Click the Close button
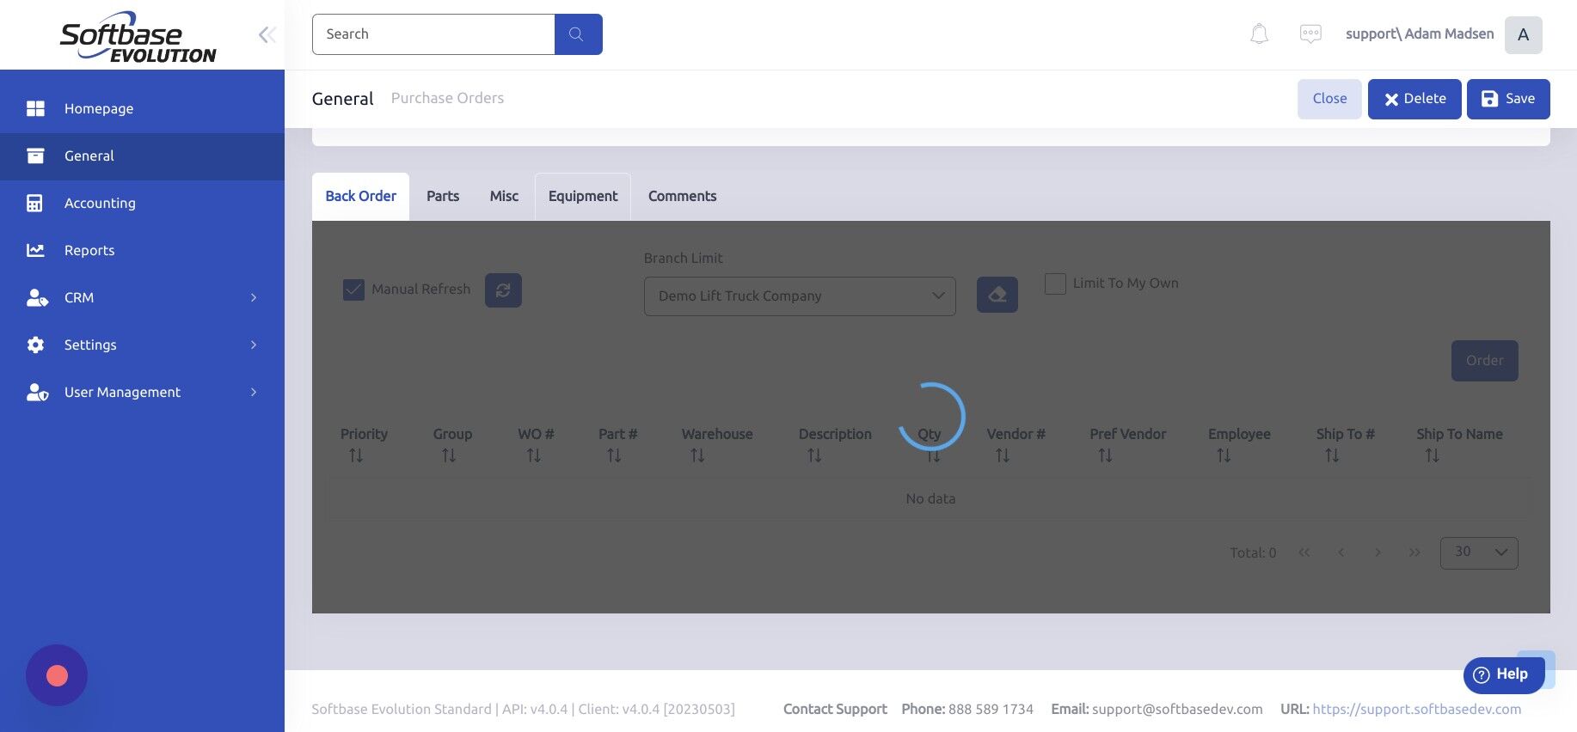 pos(1329,99)
